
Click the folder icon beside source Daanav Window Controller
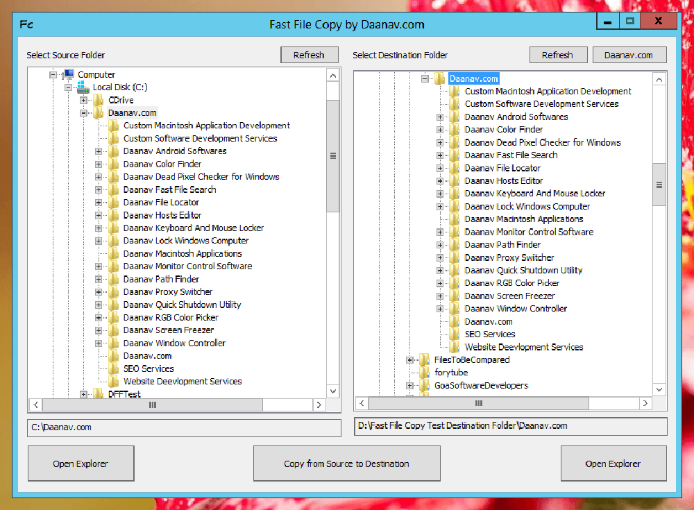pyautogui.click(x=113, y=343)
